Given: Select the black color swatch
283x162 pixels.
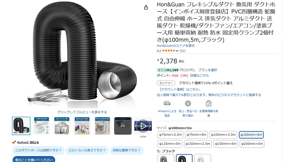Looking at the screenshot, I should pyautogui.click(x=184, y=158).
